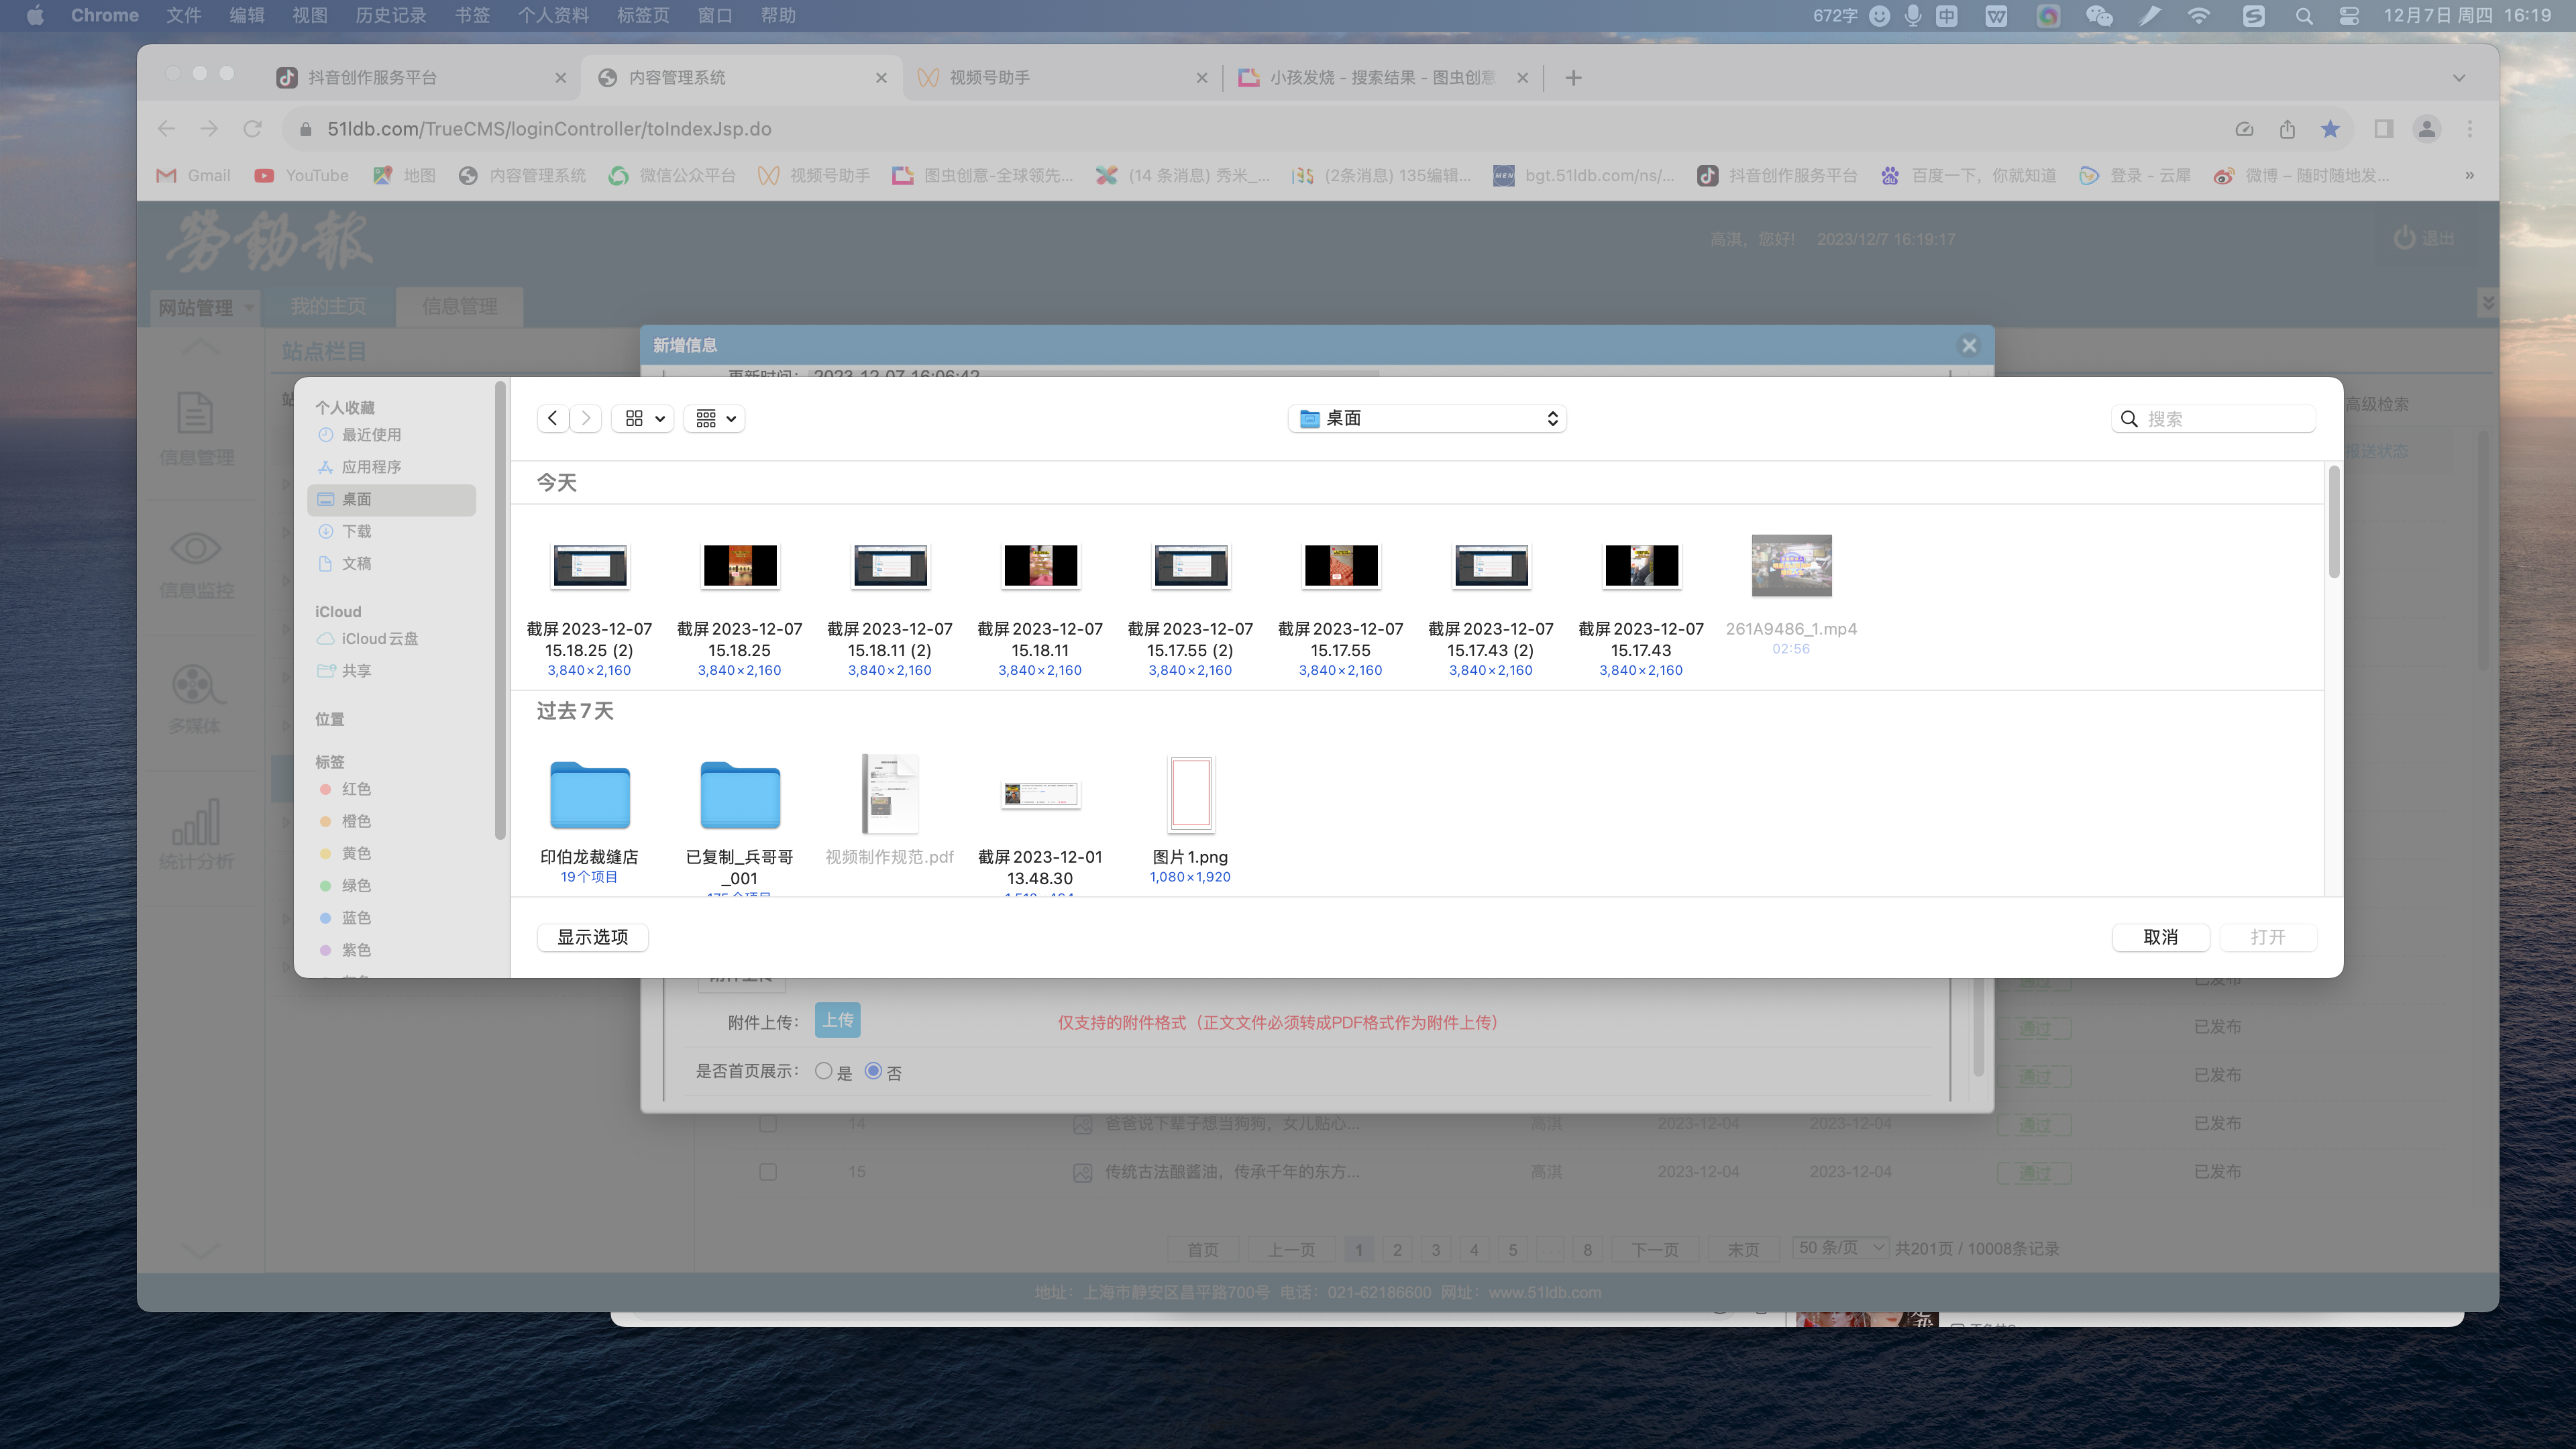
Task: Open the 书签 menu
Action: [472, 15]
